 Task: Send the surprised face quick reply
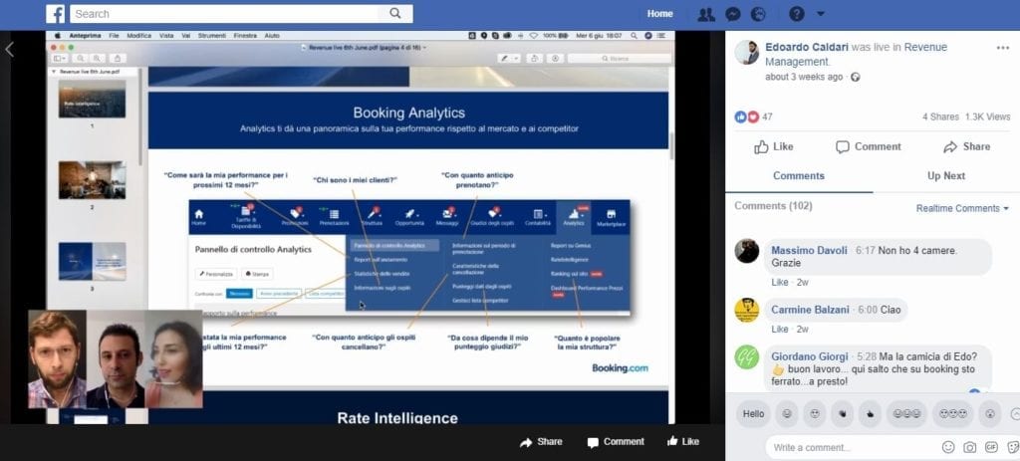[990, 414]
